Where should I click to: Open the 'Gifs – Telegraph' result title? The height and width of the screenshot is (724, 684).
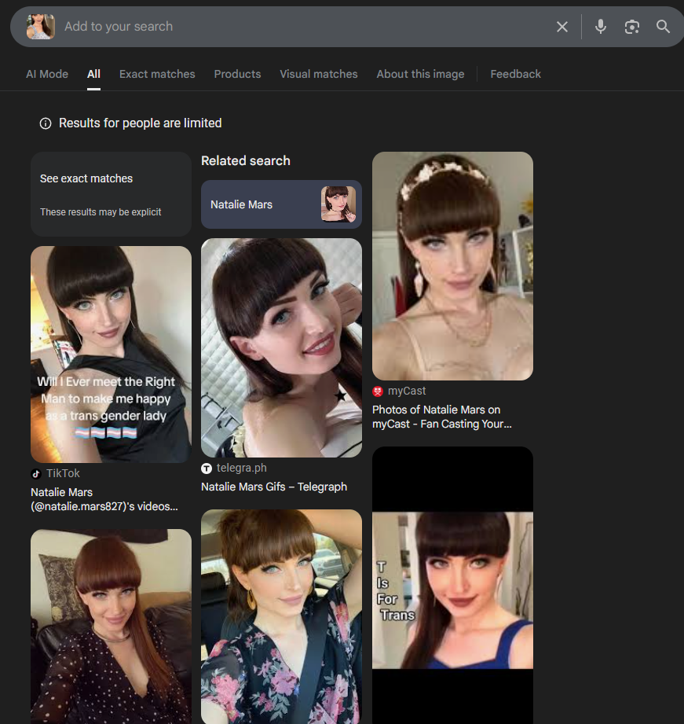(x=274, y=487)
